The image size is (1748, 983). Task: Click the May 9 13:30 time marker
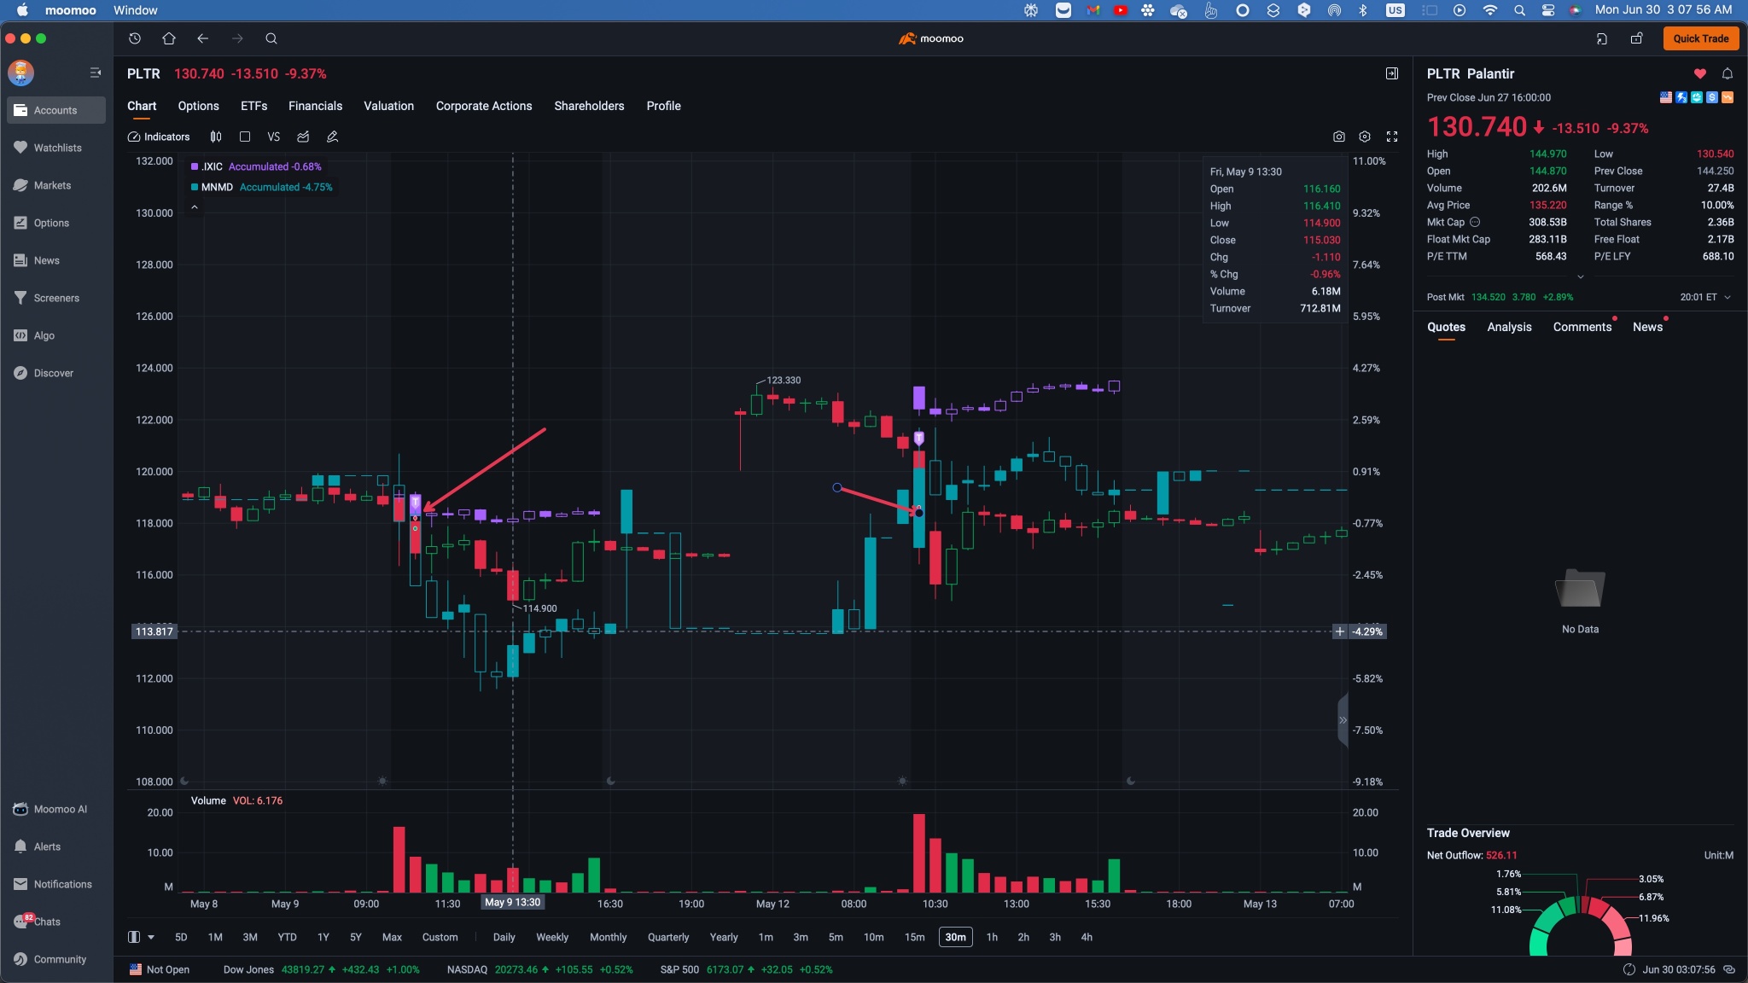tap(513, 902)
